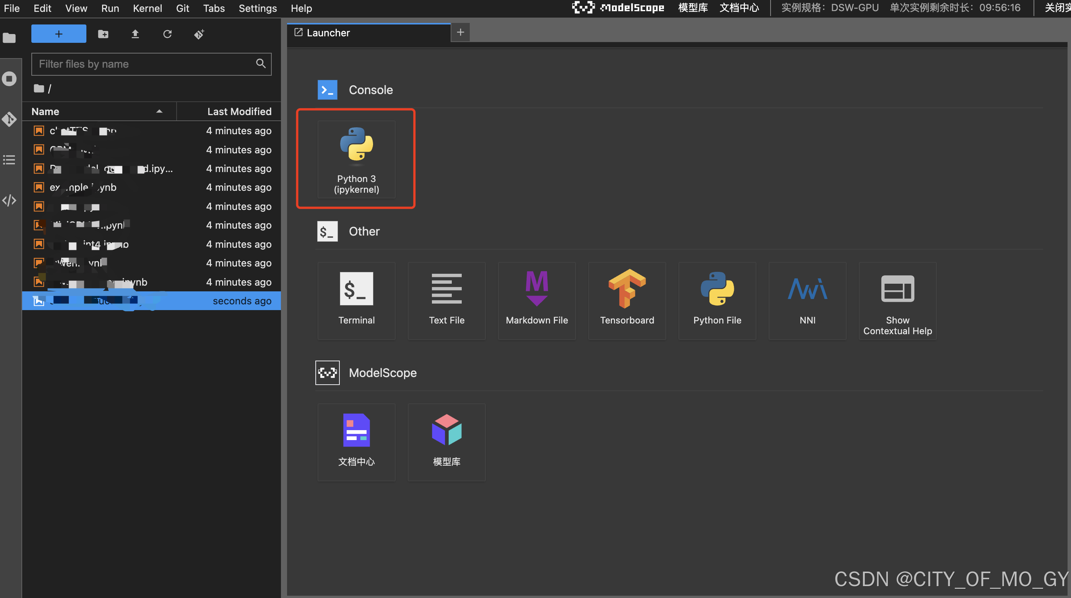Open a new Terminal
This screenshot has width=1071, height=598.
click(356, 301)
